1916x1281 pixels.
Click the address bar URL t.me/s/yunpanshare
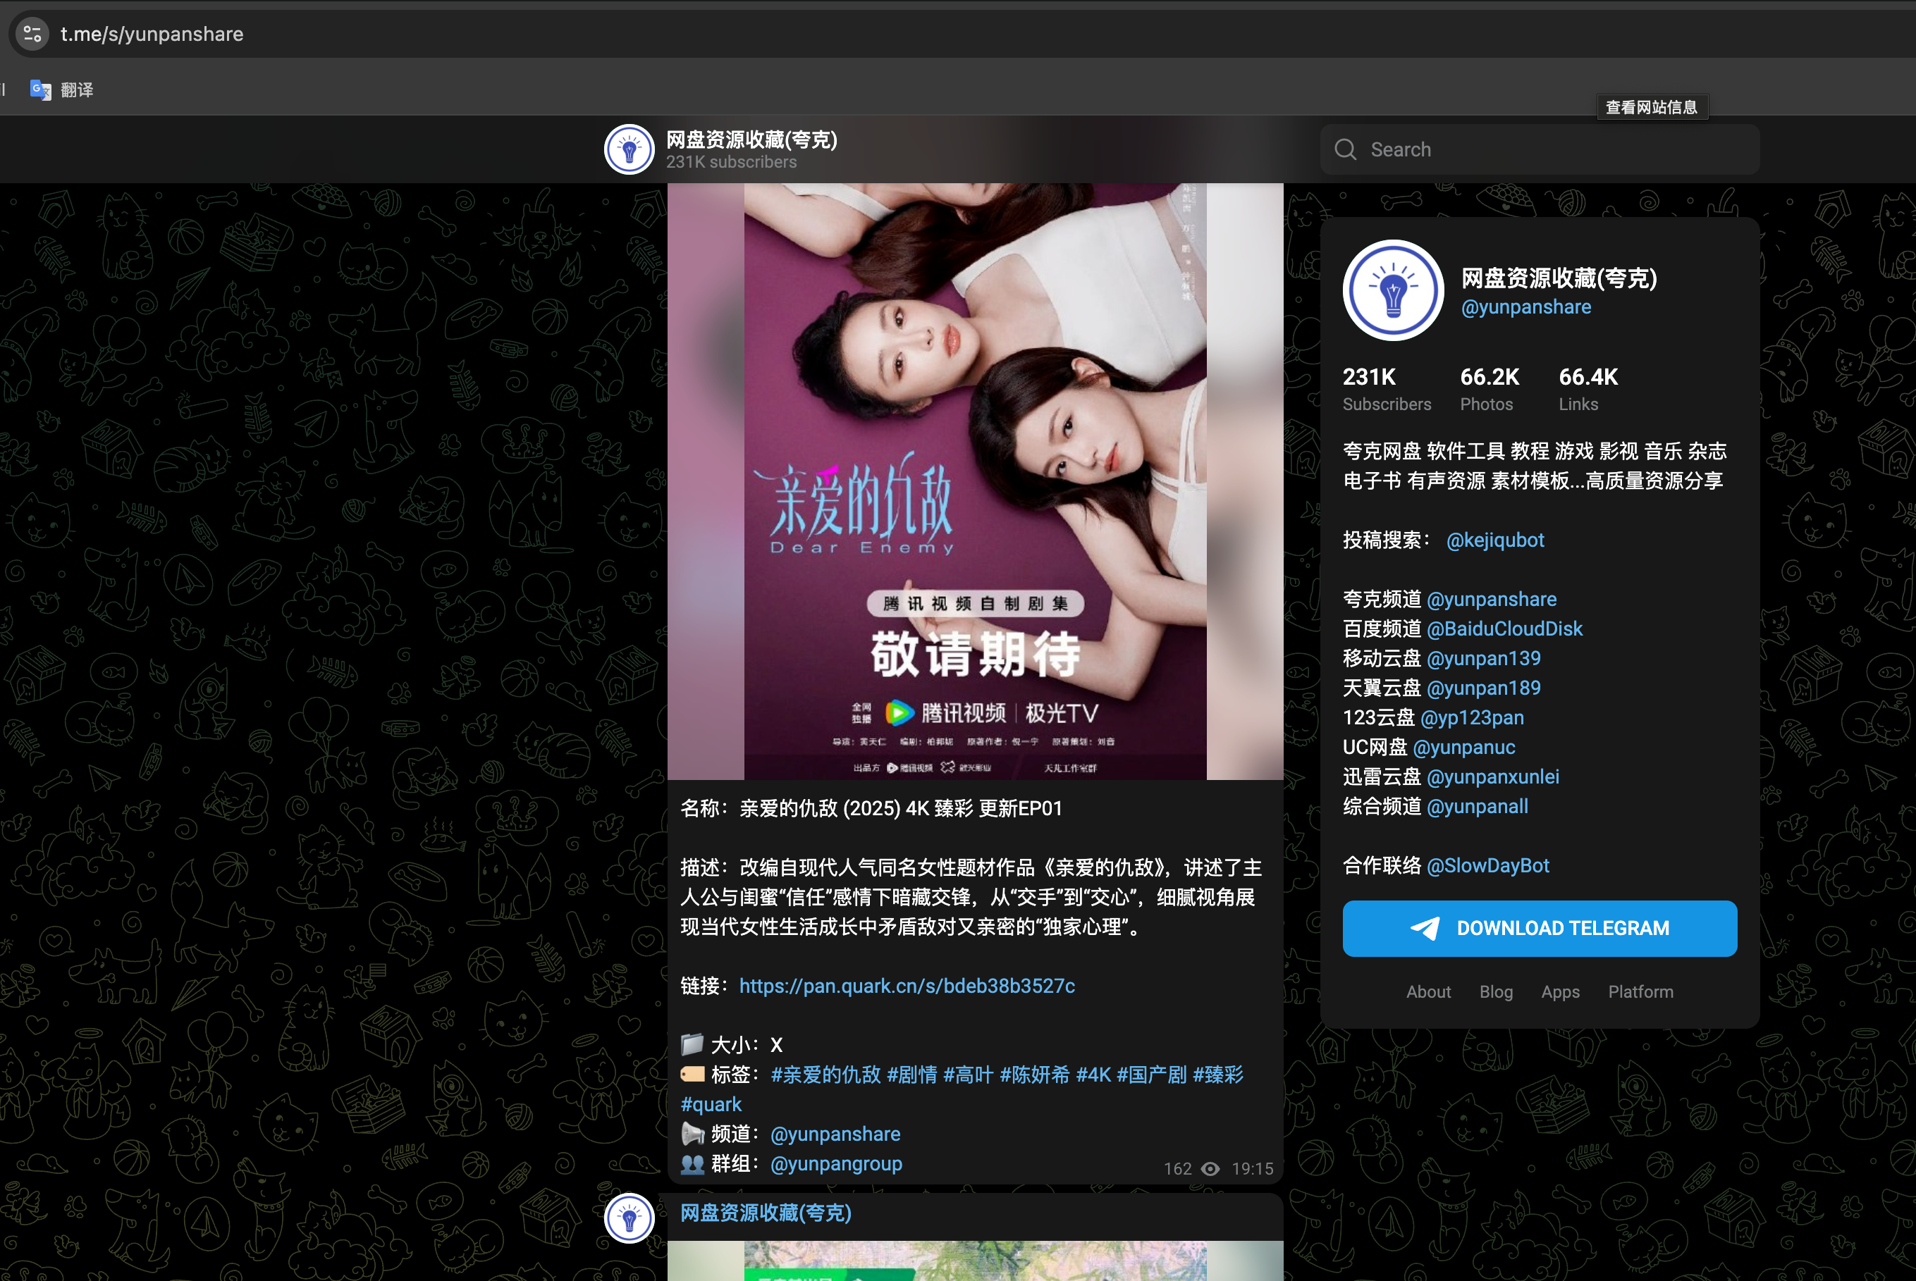(152, 35)
